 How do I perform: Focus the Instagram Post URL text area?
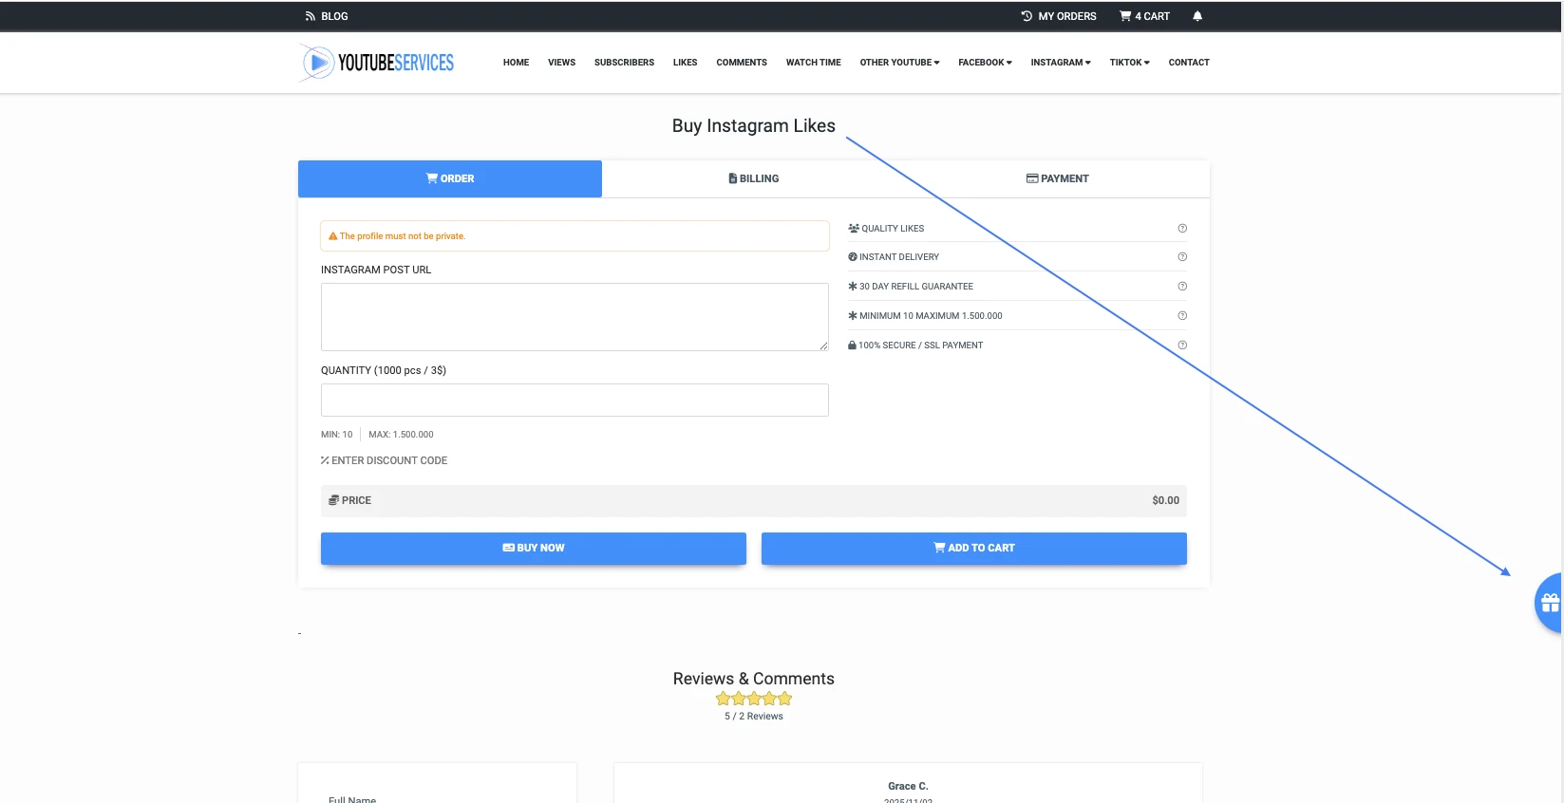(575, 317)
